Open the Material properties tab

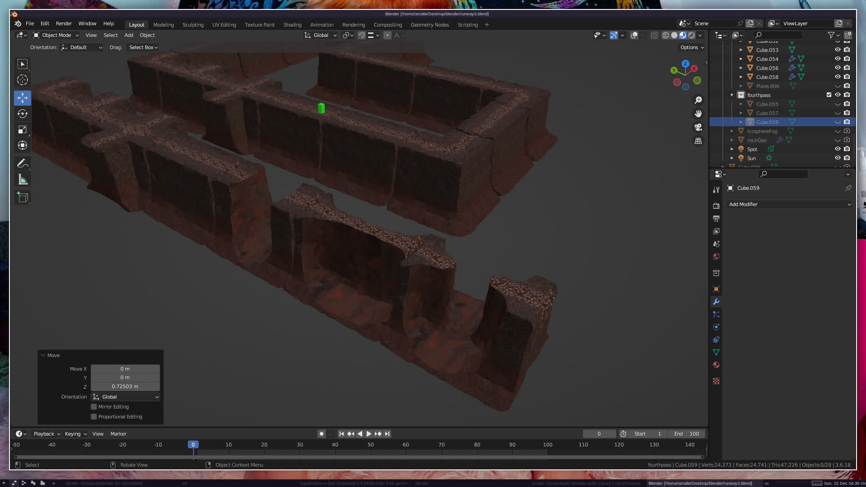click(716, 365)
